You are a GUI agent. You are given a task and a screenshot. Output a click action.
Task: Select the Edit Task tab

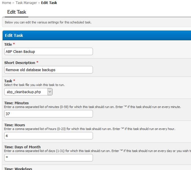tap(17, 12)
